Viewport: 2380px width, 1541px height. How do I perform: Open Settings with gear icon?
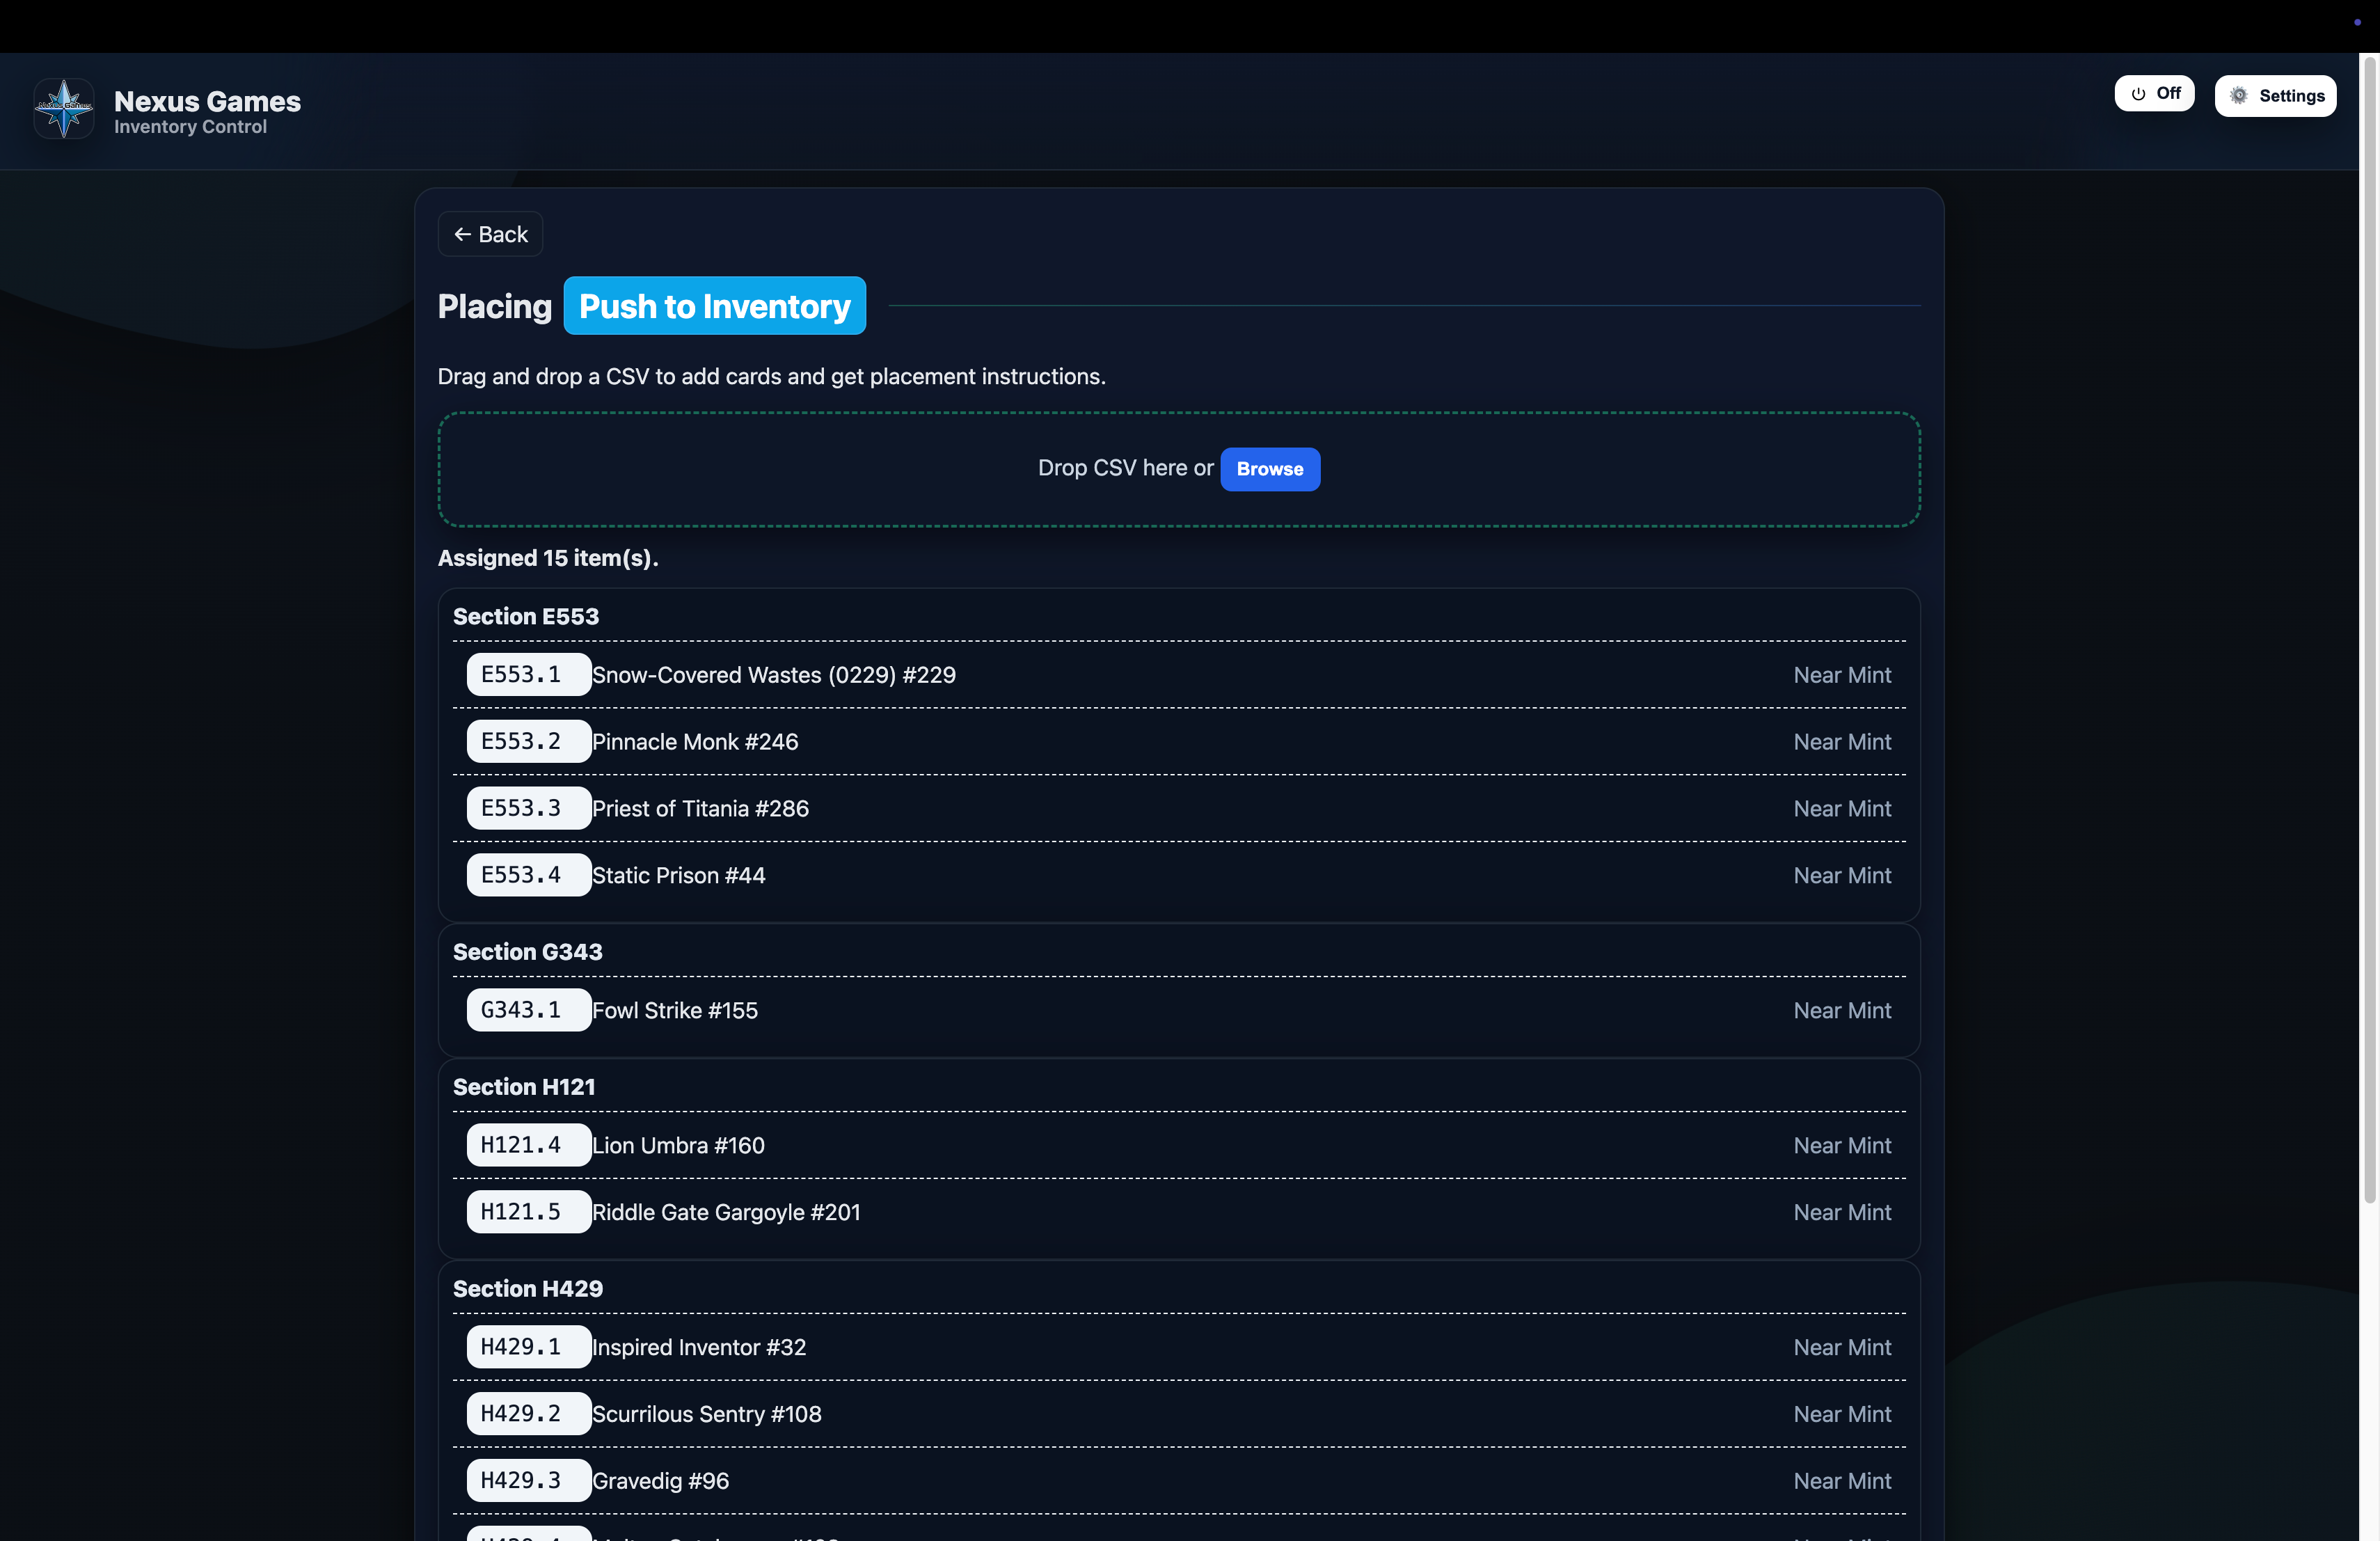point(2275,96)
